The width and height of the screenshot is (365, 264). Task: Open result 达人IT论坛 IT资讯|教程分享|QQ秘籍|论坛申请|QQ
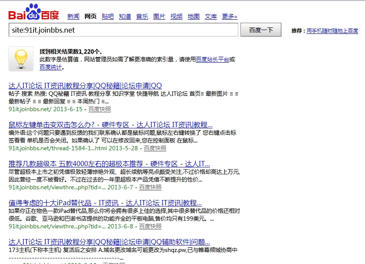tap(85, 86)
